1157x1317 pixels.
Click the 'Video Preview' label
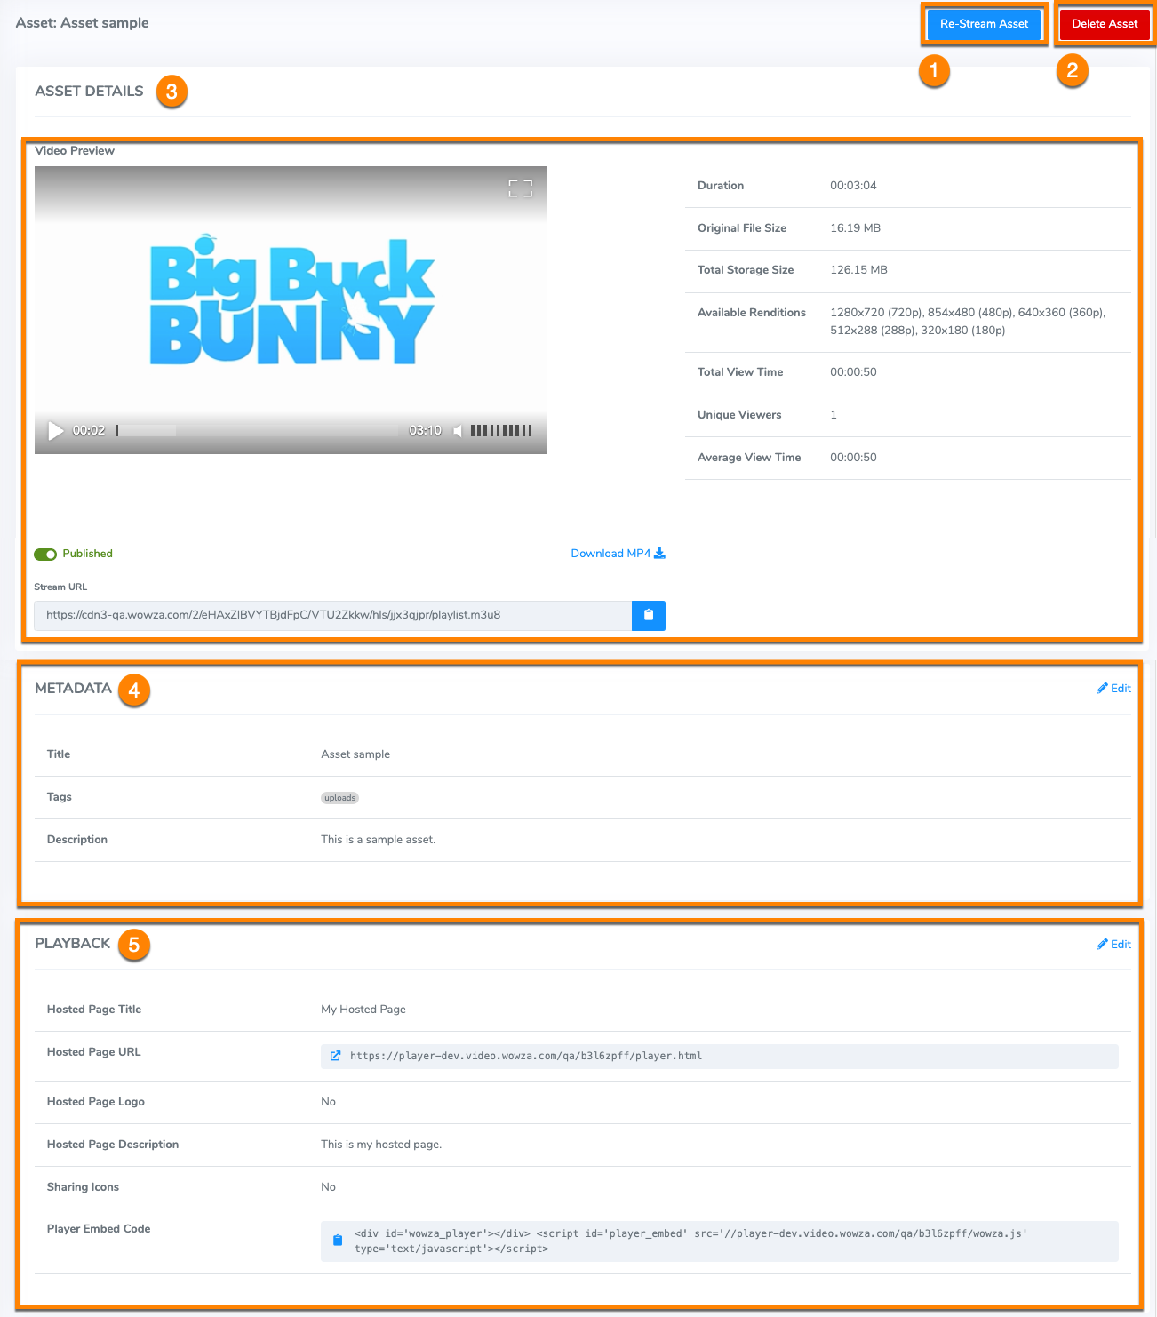(75, 151)
